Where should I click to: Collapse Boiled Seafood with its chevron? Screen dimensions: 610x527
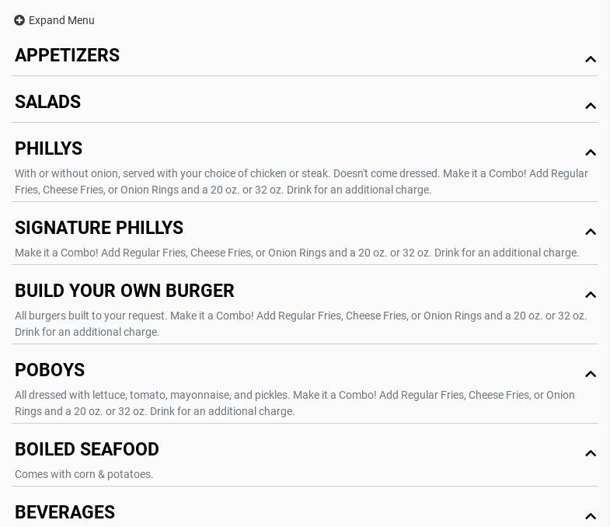click(591, 453)
